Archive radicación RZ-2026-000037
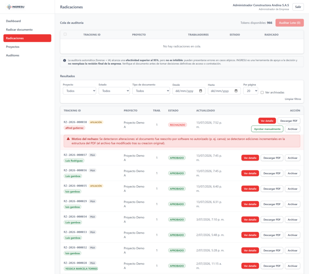 [292, 158]
